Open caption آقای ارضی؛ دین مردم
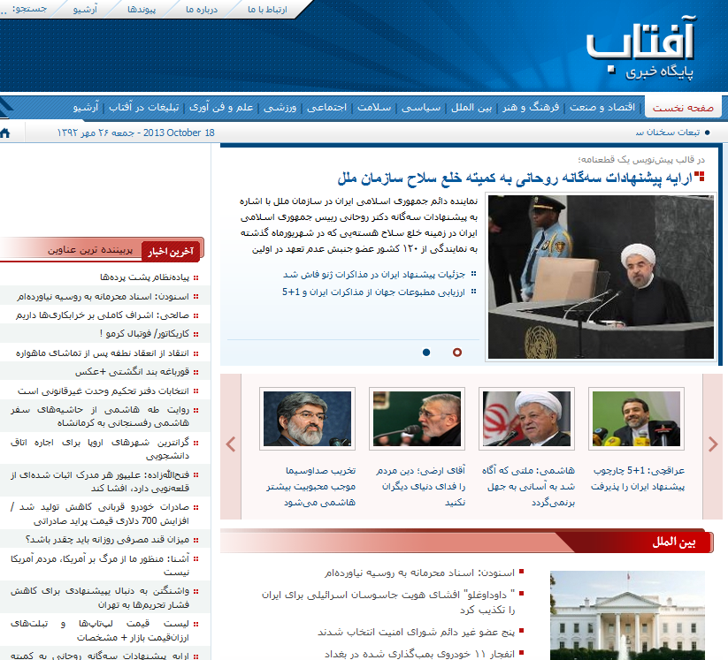This screenshot has width=728, height=660. pyautogui.click(x=421, y=486)
